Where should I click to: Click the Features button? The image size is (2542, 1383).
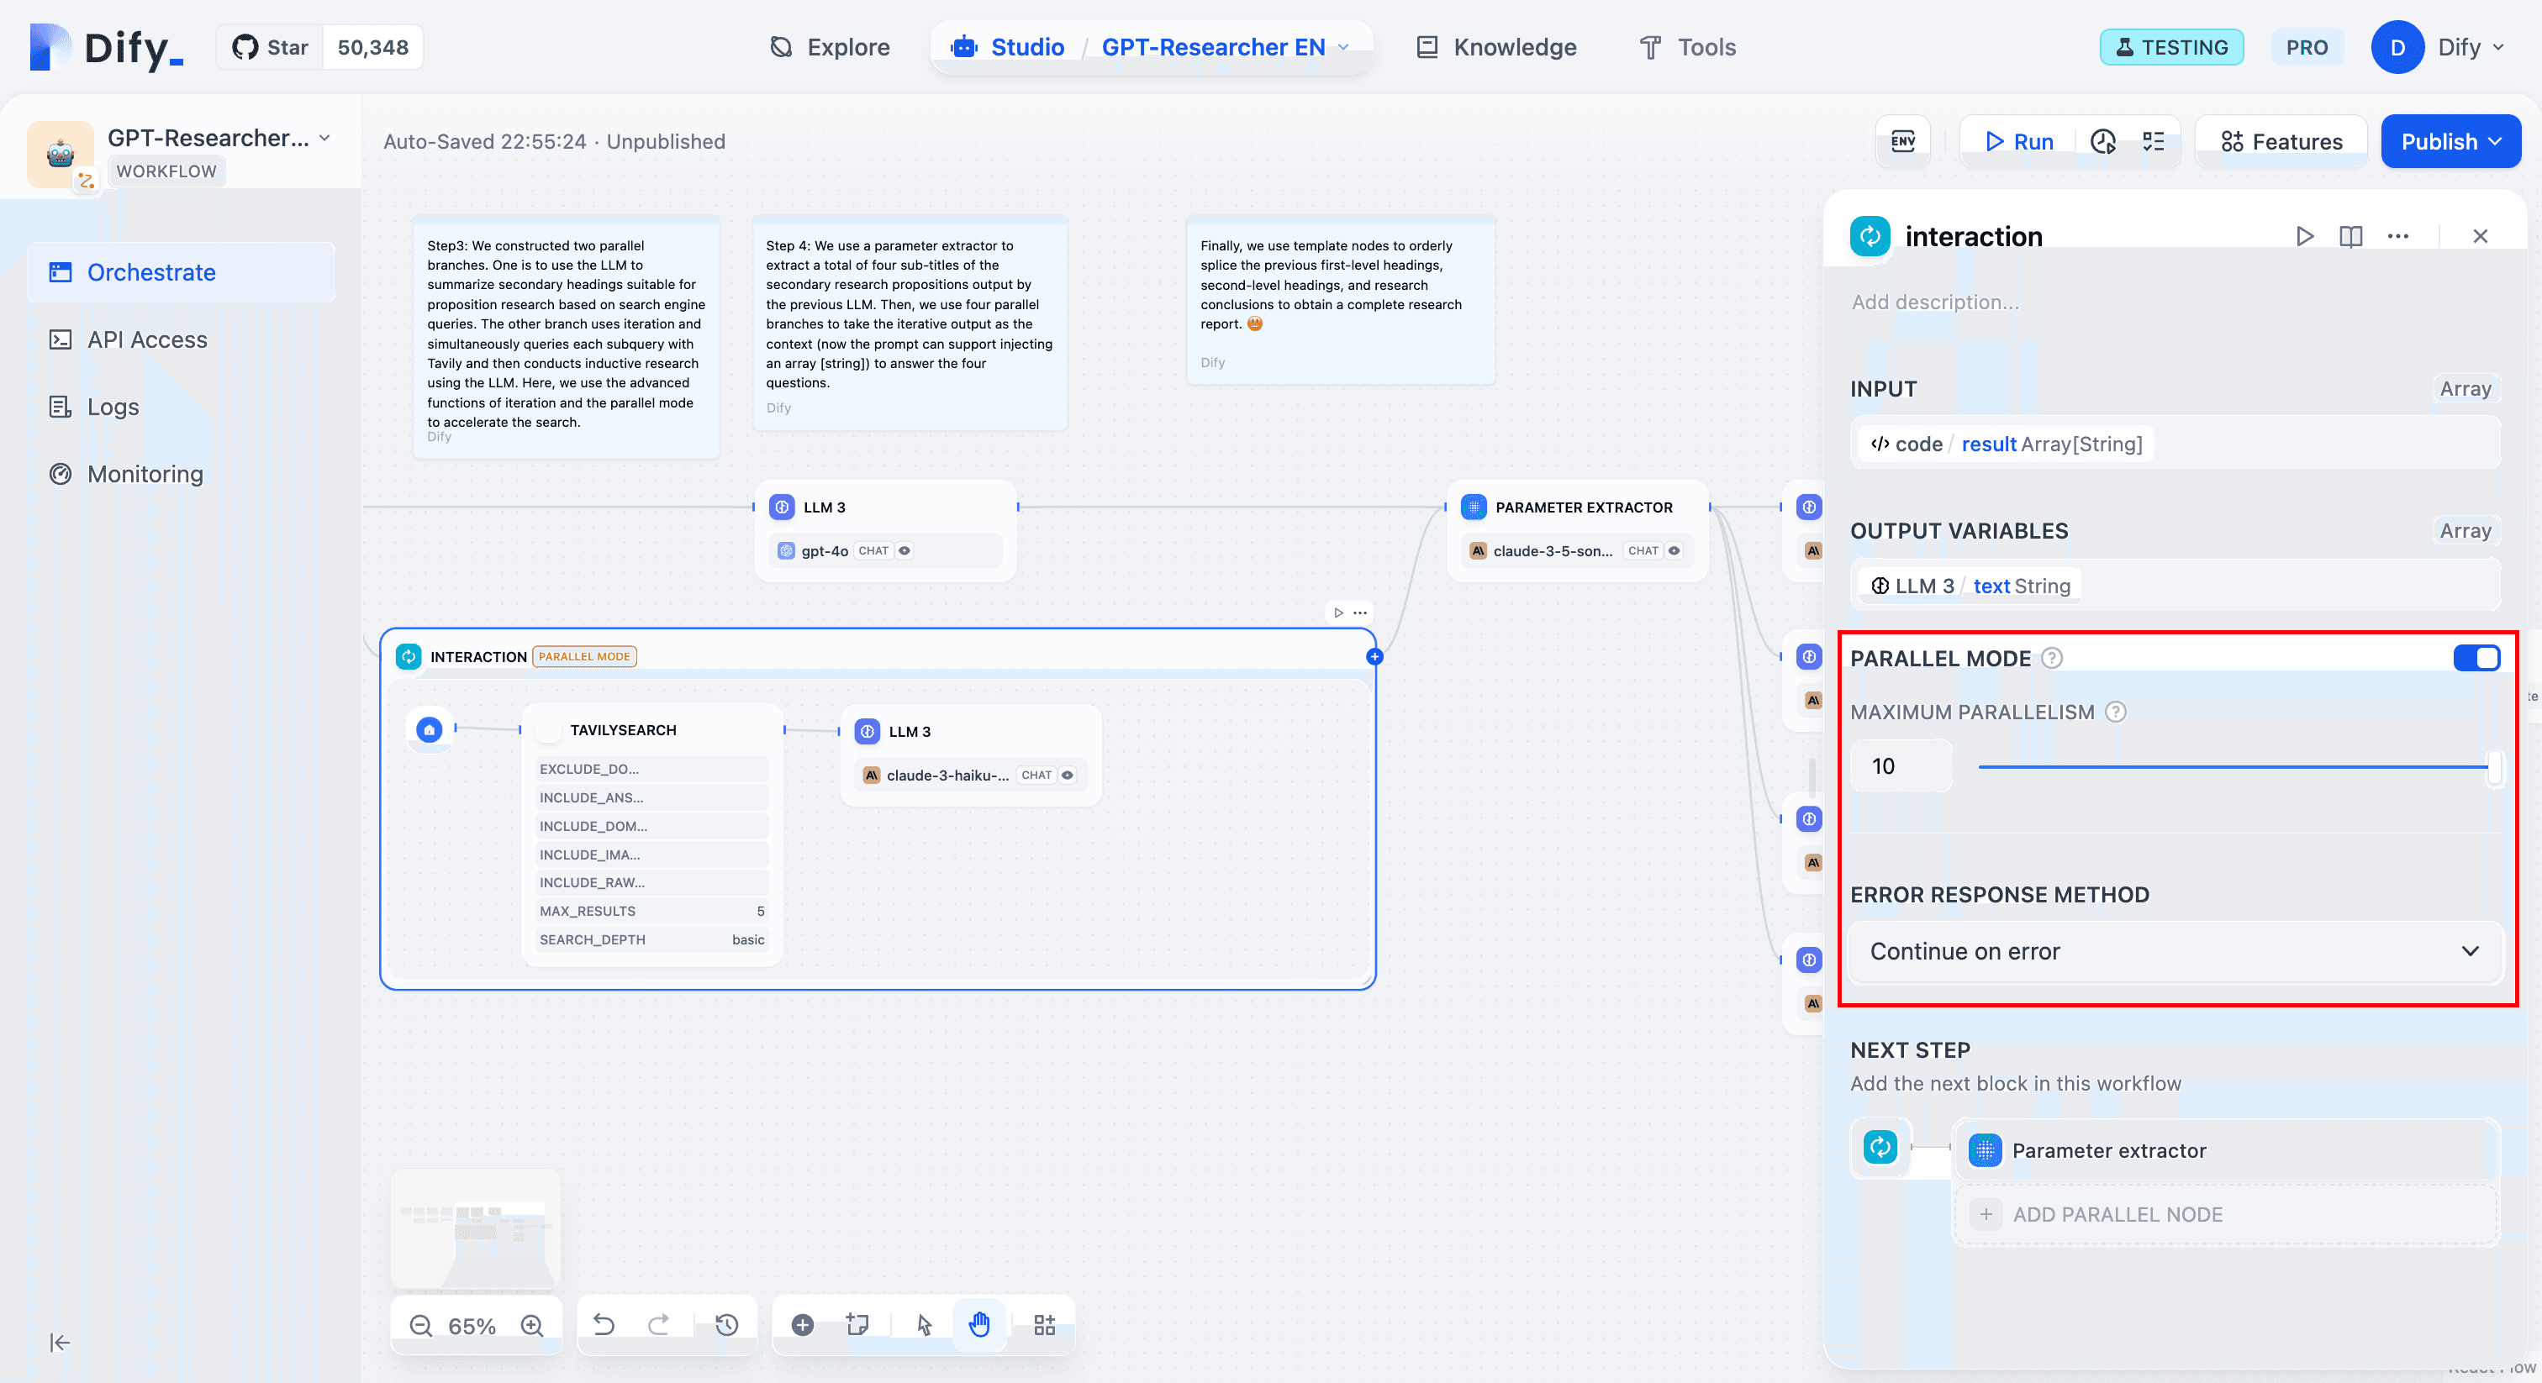2281,141
